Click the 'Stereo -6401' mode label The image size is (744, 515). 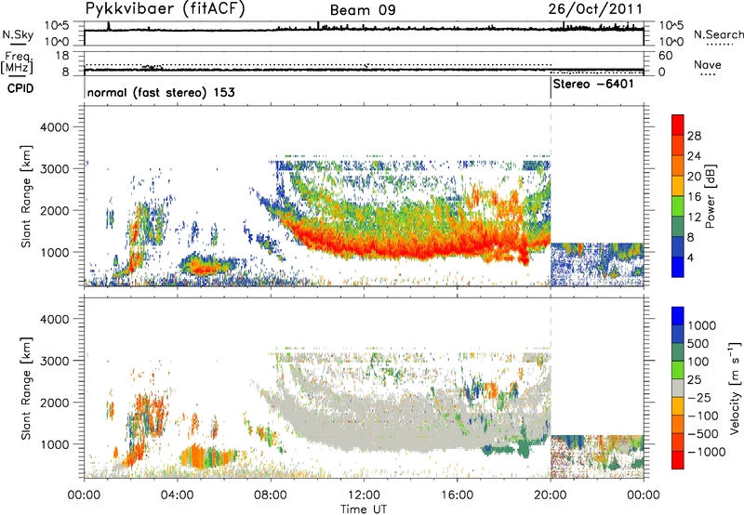pyautogui.click(x=593, y=85)
